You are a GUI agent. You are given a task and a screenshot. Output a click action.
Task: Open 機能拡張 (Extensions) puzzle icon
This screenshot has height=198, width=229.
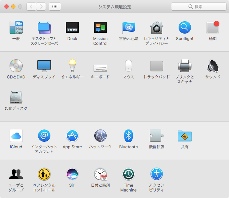coord(157,136)
